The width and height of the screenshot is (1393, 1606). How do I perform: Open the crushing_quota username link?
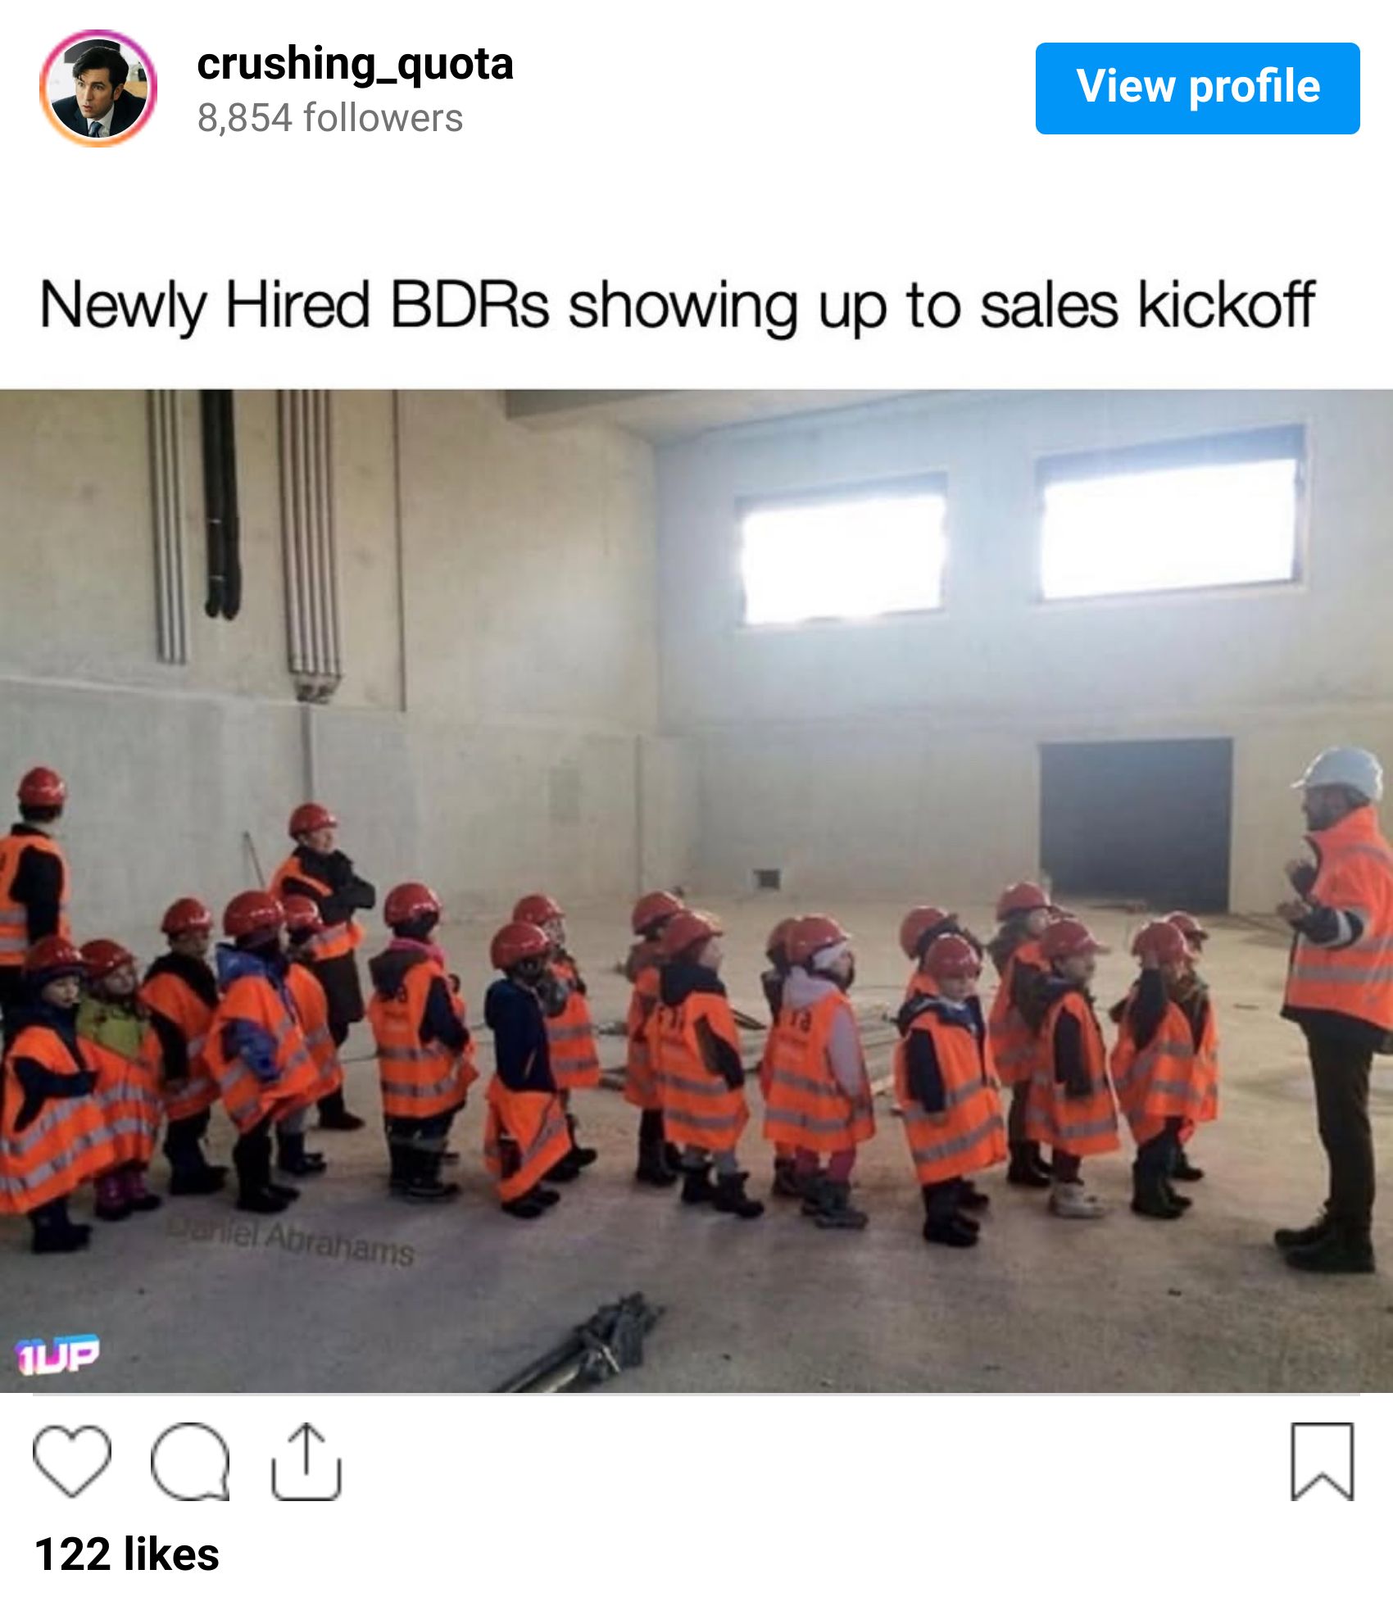pyautogui.click(x=355, y=64)
